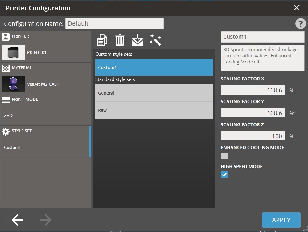Choose the Raw standard style set
This screenshot has height=232, width=308.
154,110
